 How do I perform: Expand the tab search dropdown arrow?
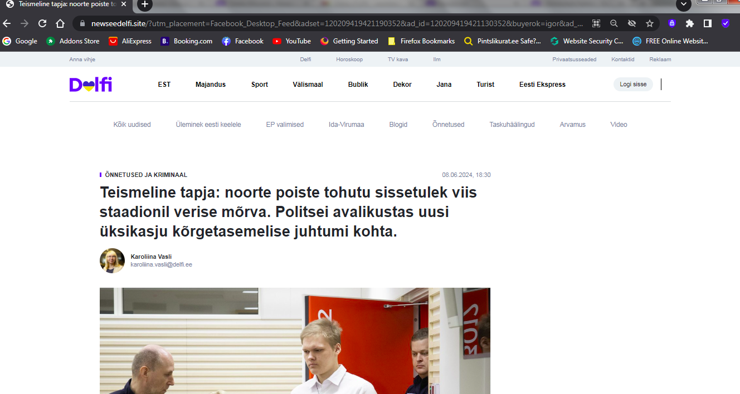(x=683, y=4)
